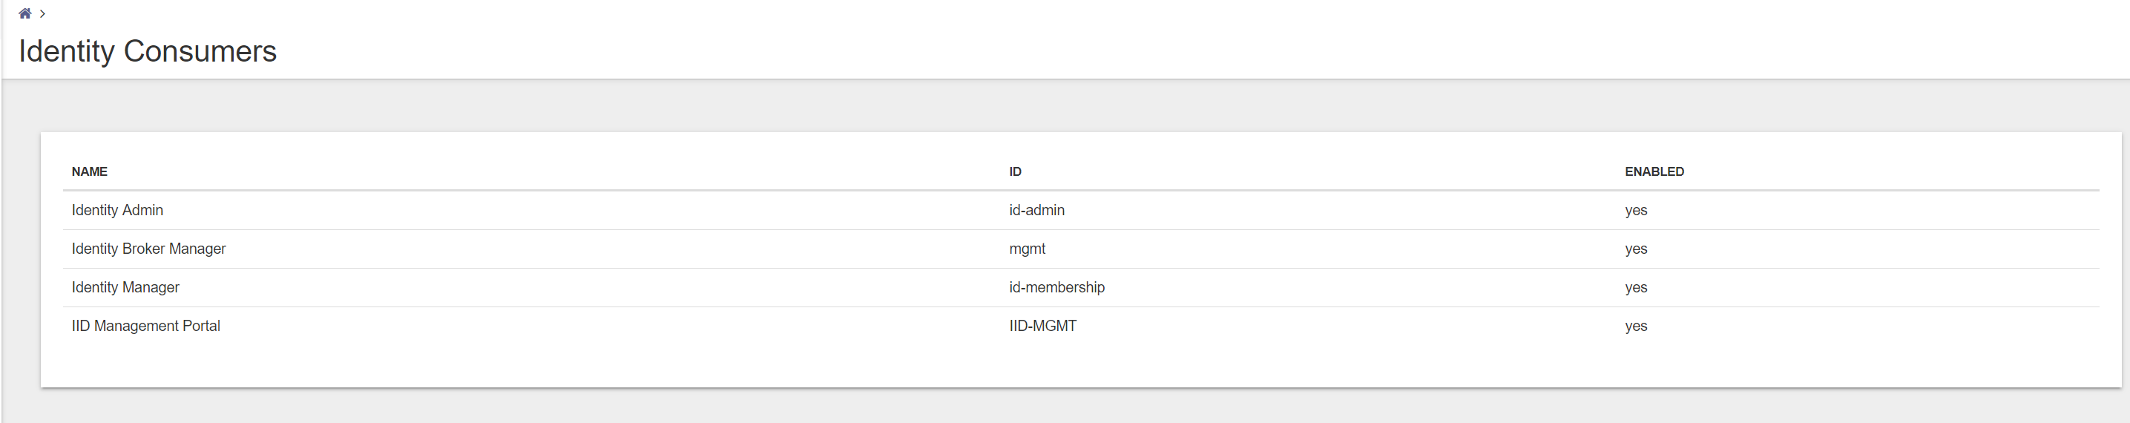Screen dimensions: 2130x423
Task: Click the gray background above the table card
Action: pyautogui.click(x=1065, y=106)
